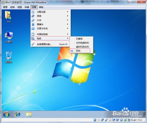The height and width of the screenshot is (123, 147).
Task: Click the 2015/8/24 date in the tray
Action: [x=136, y=116]
